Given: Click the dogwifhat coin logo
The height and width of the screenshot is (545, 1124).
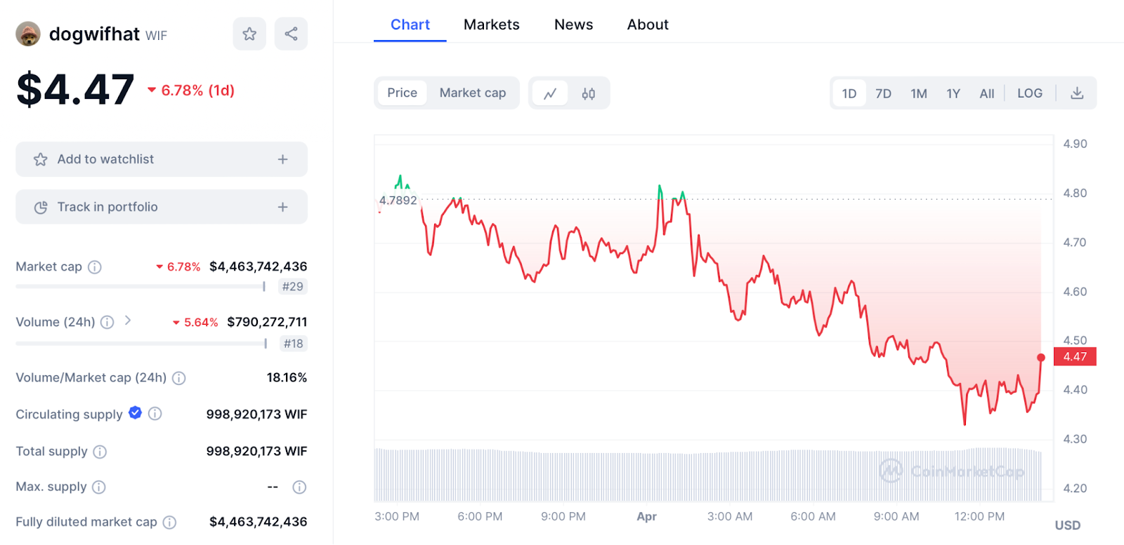Looking at the screenshot, I should click(28, 34).
